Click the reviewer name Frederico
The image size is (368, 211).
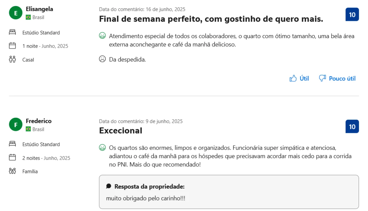39,121
